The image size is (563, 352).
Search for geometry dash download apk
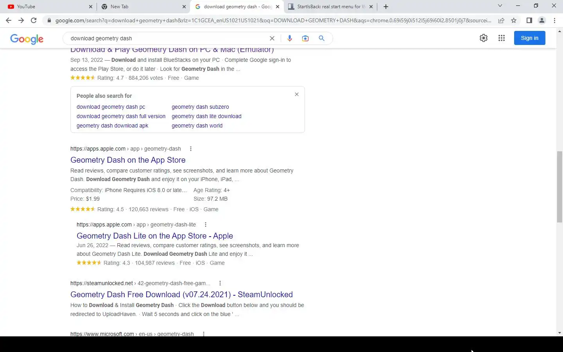[x=112, y=126]
